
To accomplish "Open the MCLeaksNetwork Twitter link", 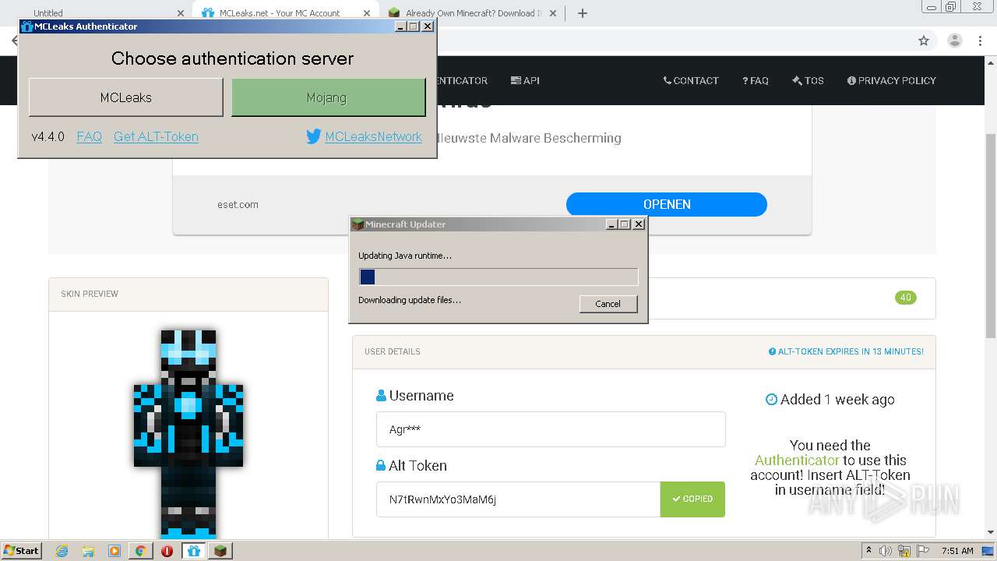I will (373, 136).
